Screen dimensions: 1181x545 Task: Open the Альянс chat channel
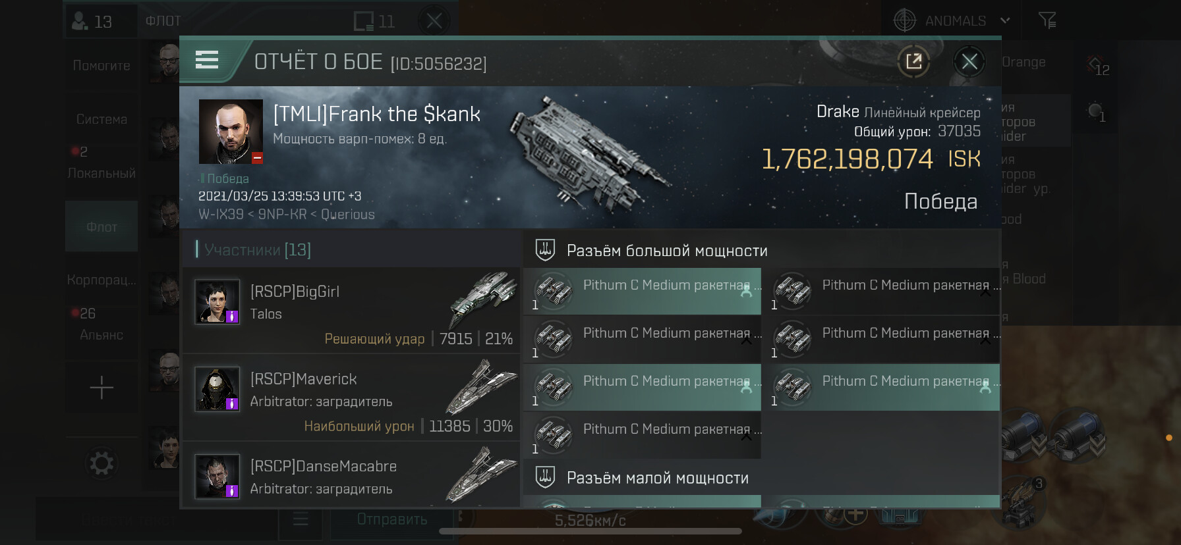(x=101, y=334)
